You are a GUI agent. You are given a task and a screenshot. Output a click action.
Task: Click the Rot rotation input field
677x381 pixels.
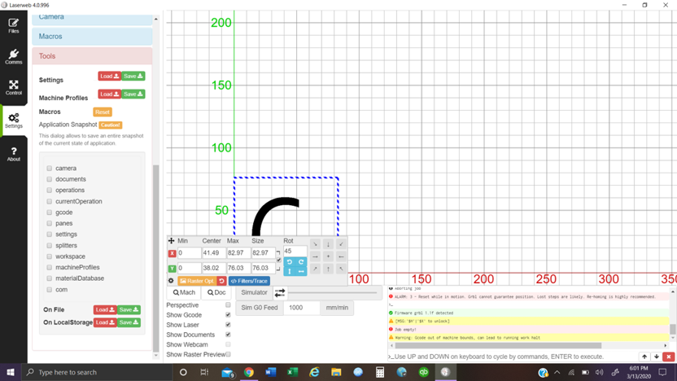[x=295, y=251]
